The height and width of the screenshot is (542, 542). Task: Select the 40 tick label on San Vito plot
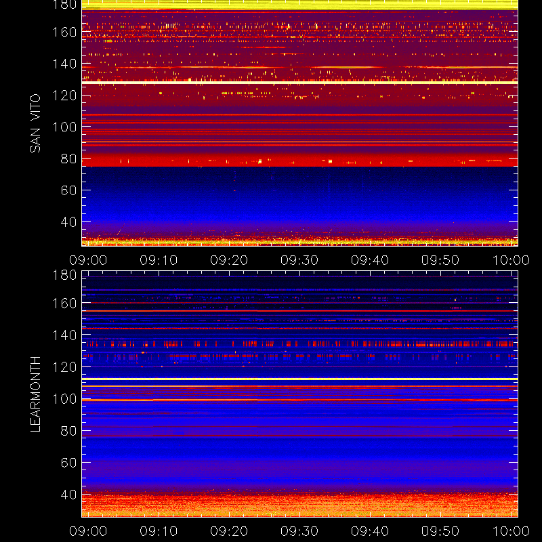[x=68, y=222]
